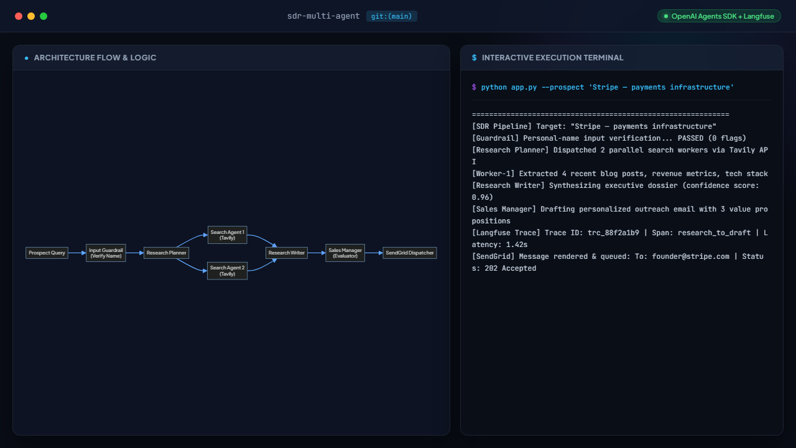The width and height of the screenshot is (796, 448).
Task: Select the SendGrid Dispatcher node
Action: click(x=410, y=253)
